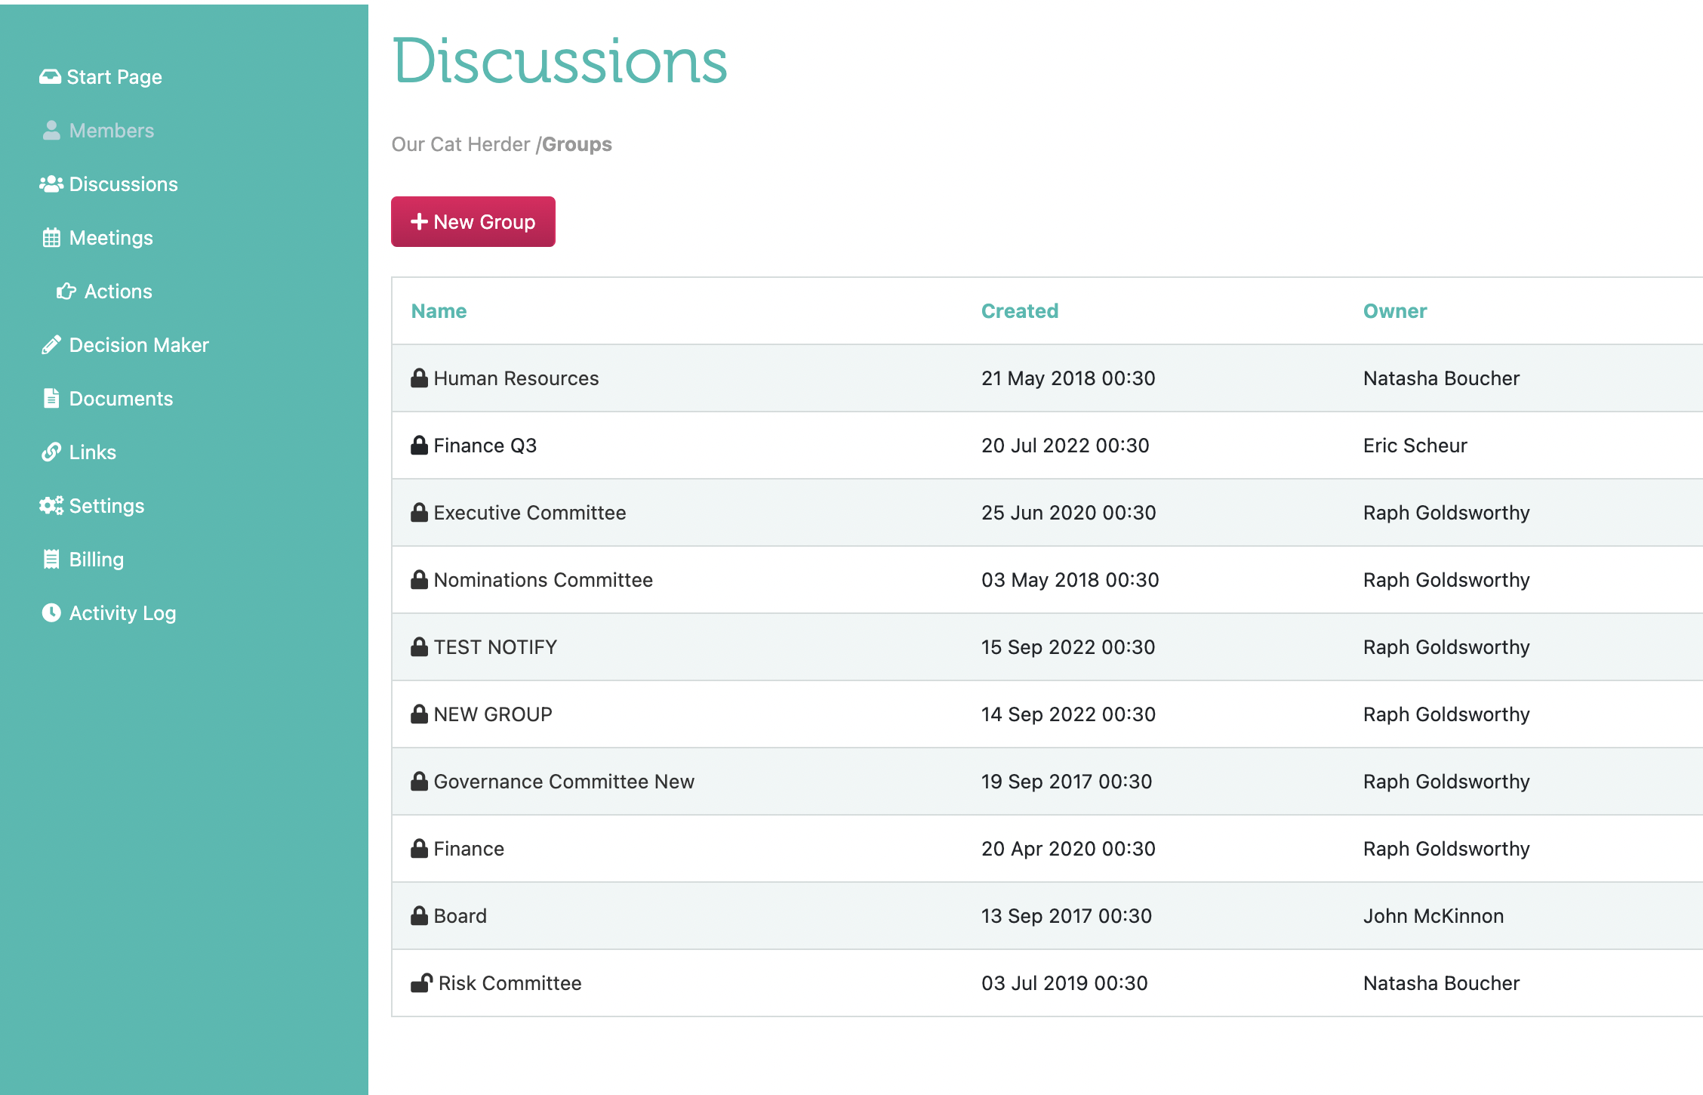Screen dimensions: 1703x1095
Task: Sort groups by the Name column
Action: click(x=439, y=310)
